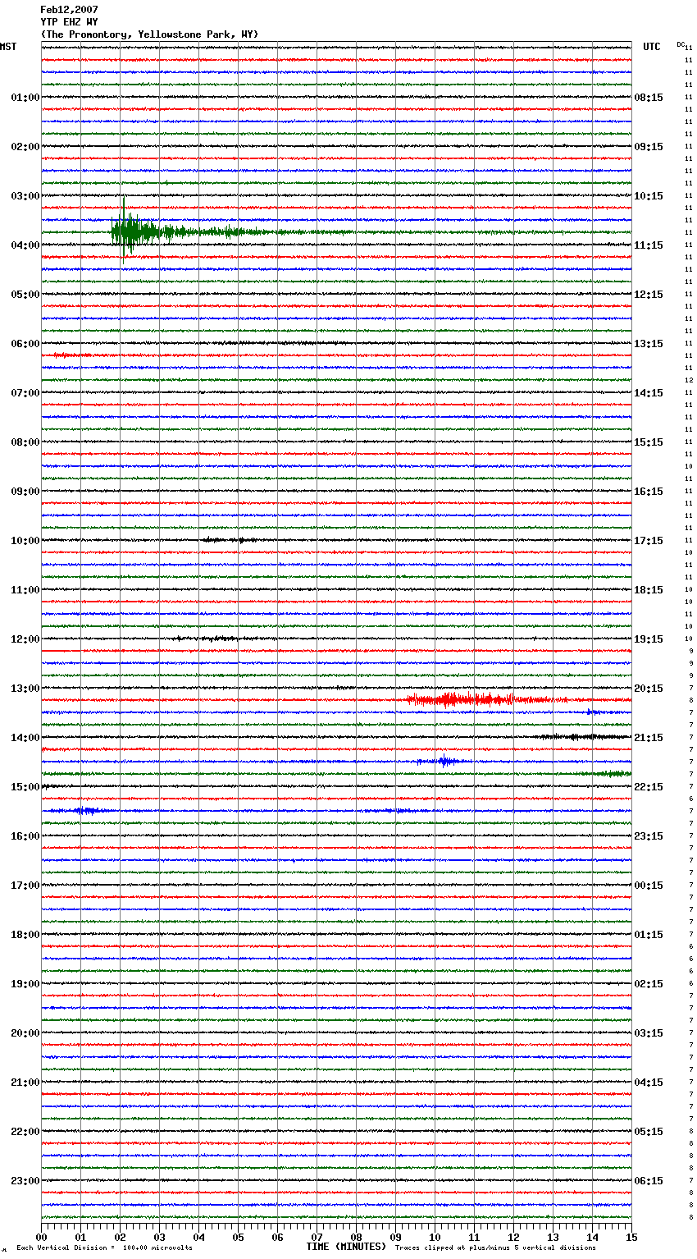Click the 08:00 MST time label
697x1259 pixels.
tap(25, 442)
